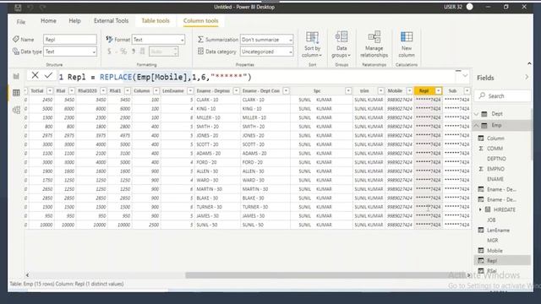The width and height of the screenshot is (541, 304).
Task: Click the HIREDATE calendar icon
Action: click(x=488, y=209)
